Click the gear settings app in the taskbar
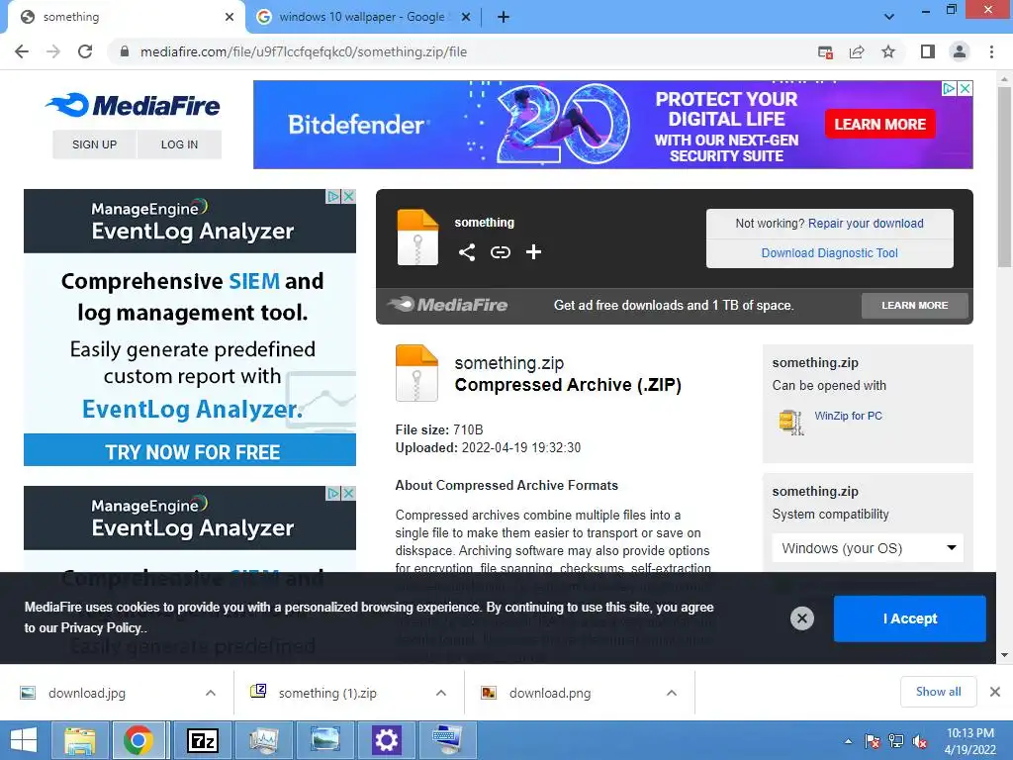This screenshot has height=760, width=1013. click(x=387, y=740)
